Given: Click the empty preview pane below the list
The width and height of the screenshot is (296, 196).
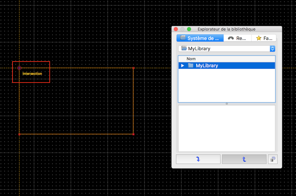Looking at the screenshot, I should (226, 128).
